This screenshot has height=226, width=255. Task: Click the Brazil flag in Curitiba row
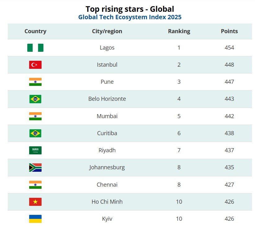coord(35,133)
